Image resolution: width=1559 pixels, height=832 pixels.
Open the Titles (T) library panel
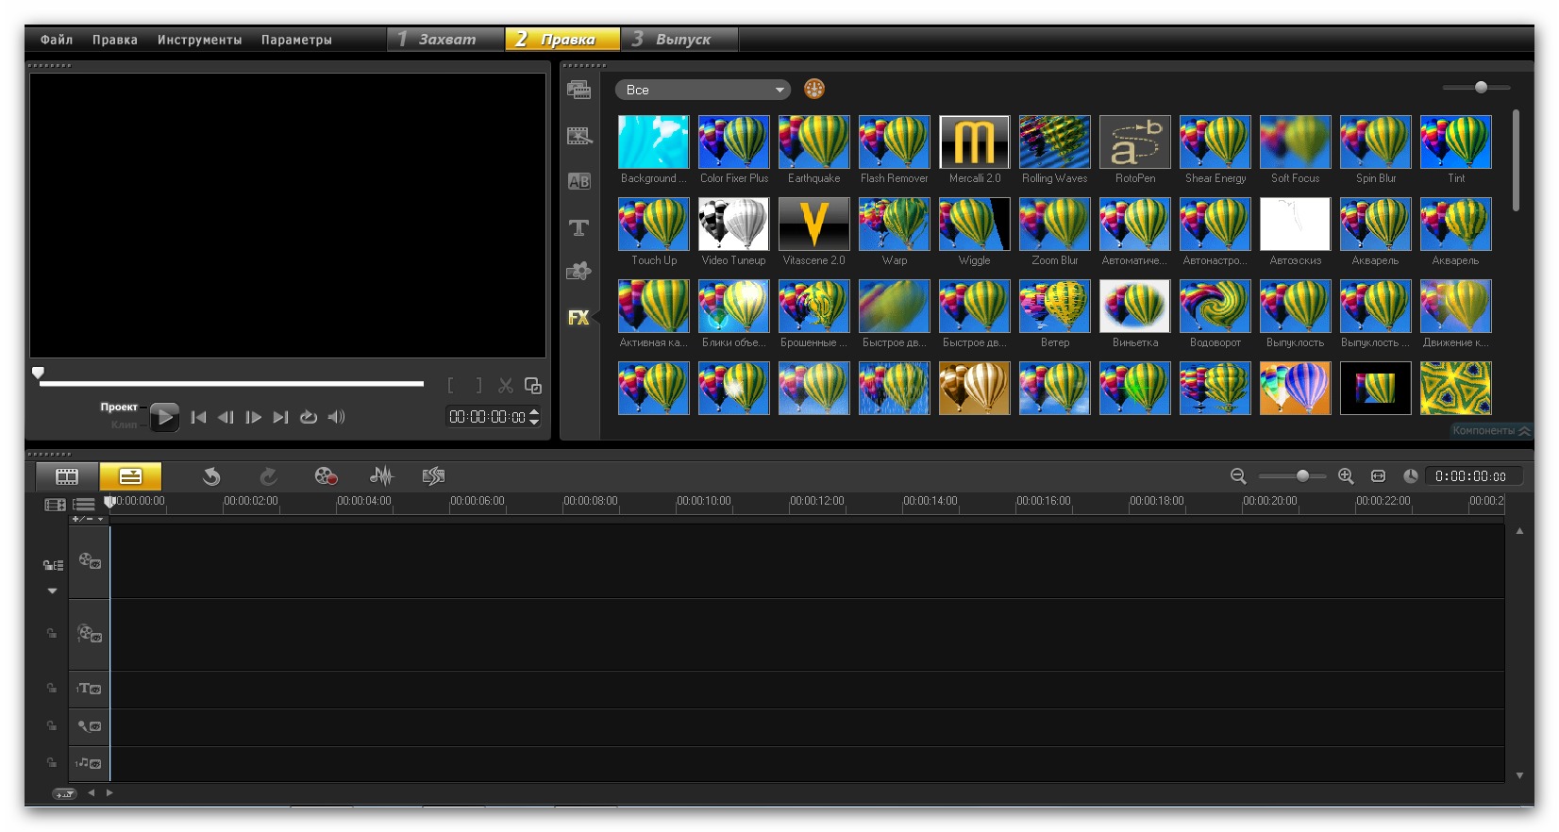(578, 227)
